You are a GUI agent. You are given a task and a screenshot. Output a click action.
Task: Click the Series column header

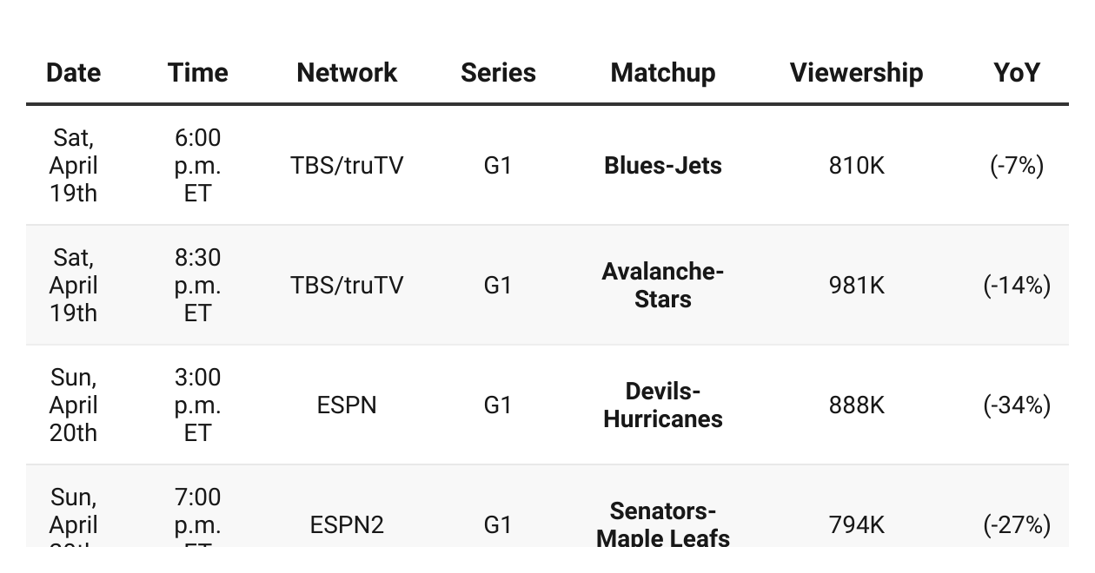498,73
